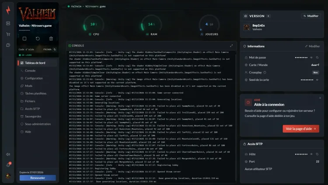The image size is (328, 185).
Task: Close the Aide à la connexion card
Action: click(320, 98)
